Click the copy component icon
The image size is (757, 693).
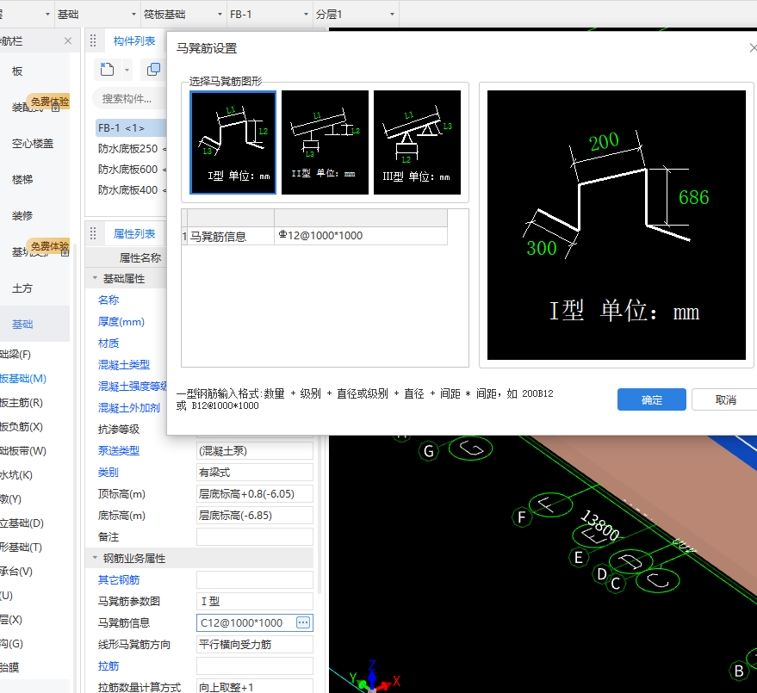(153, 70)
